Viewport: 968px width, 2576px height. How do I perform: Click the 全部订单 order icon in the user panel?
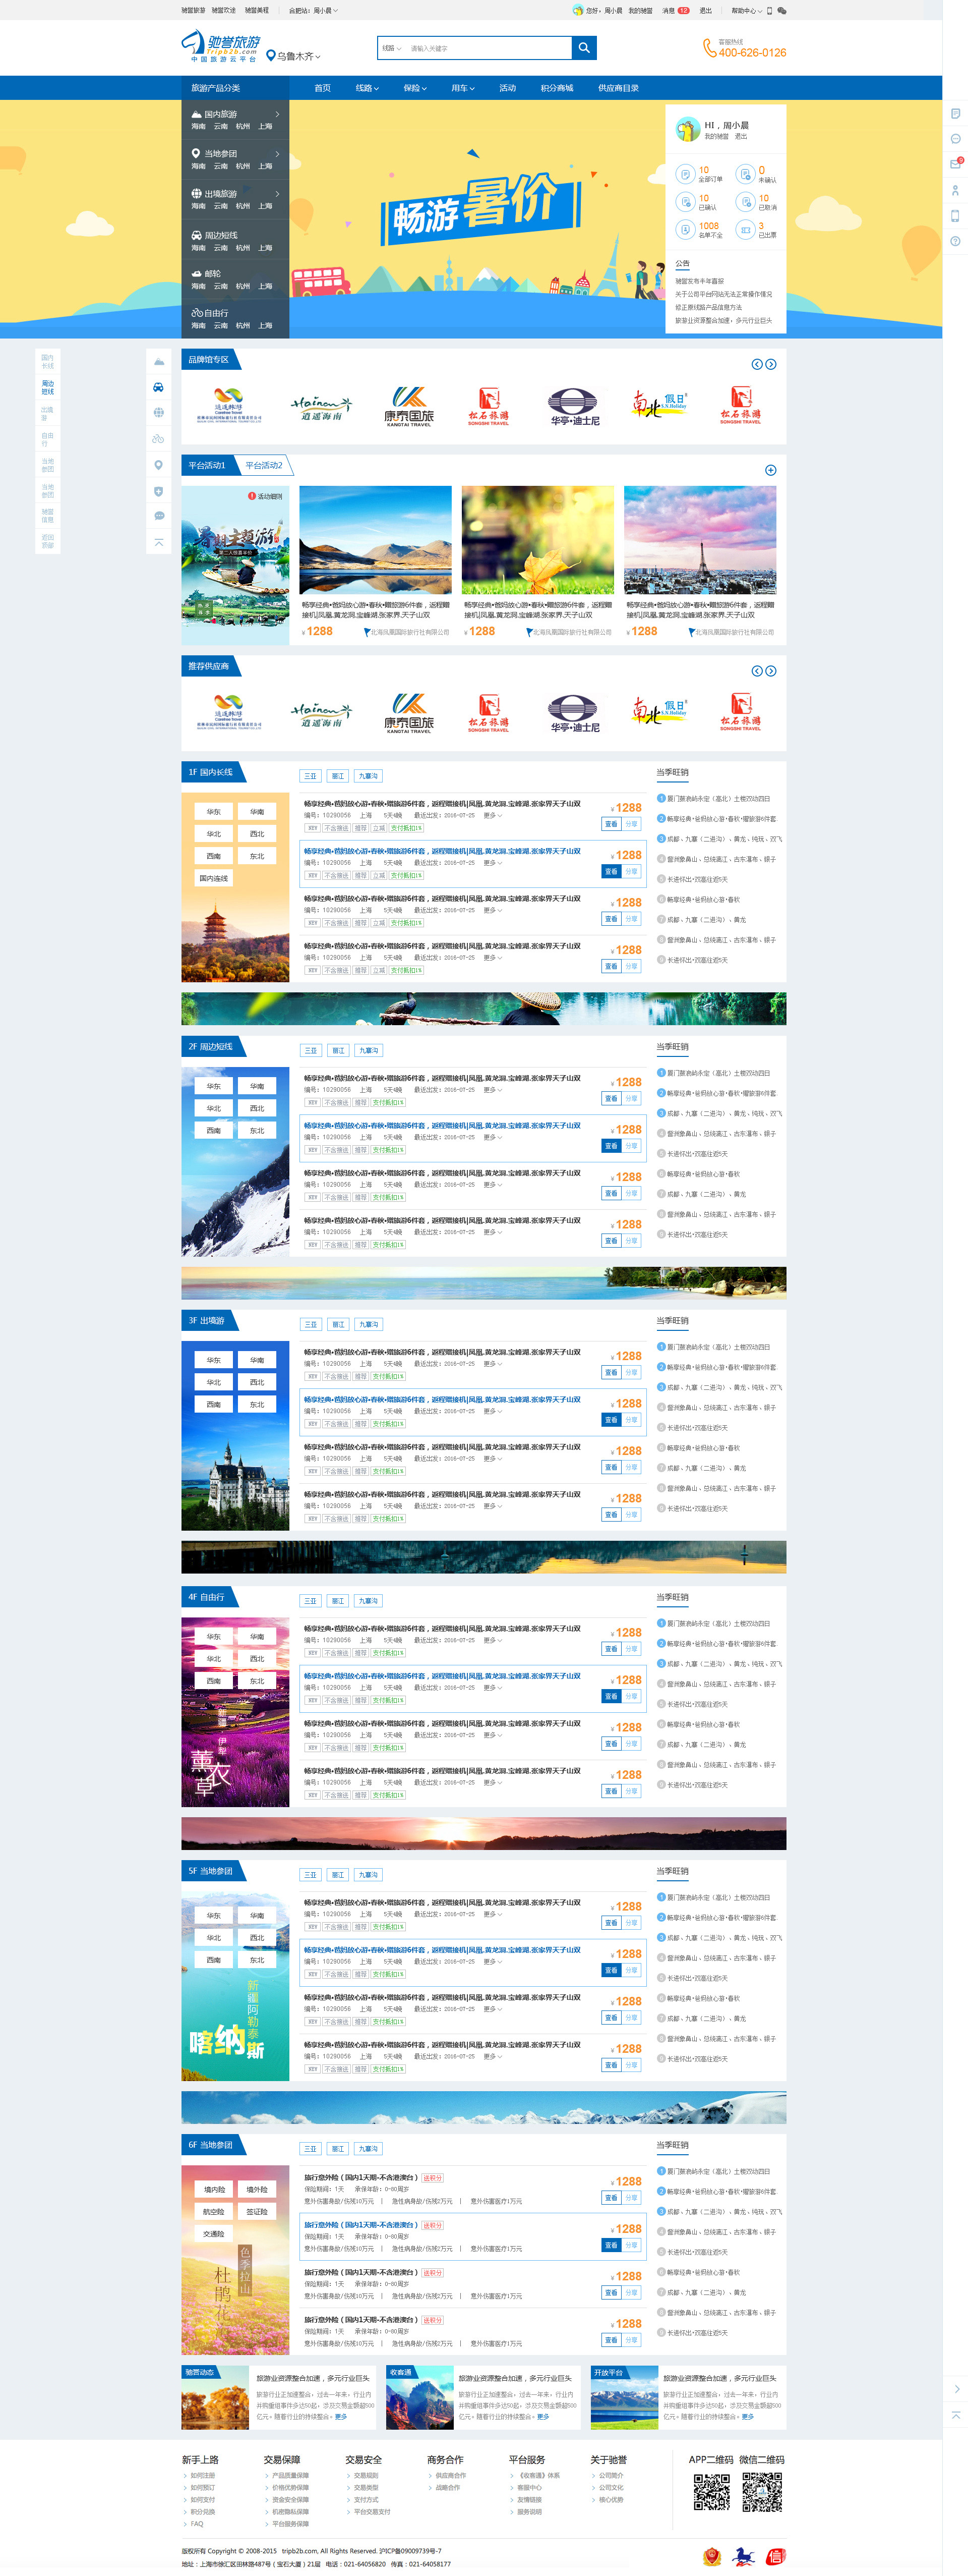(x=685, y=174)
